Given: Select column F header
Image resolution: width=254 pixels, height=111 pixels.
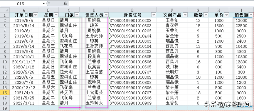Looking at the screenshot, I should pos(172,10).
